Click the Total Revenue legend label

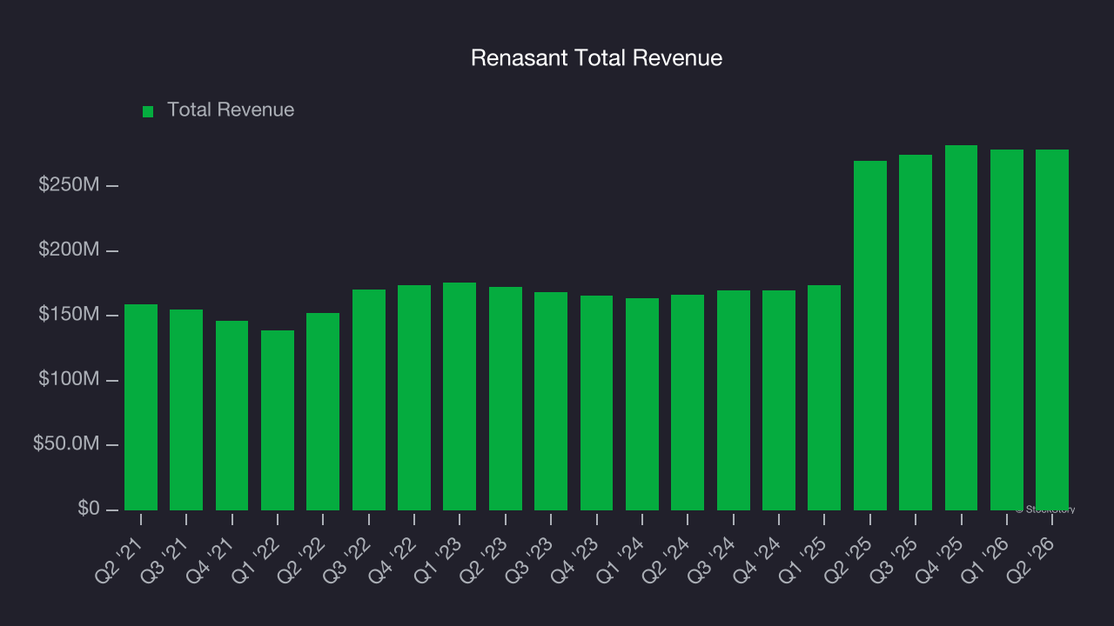[x=231, y=110]
